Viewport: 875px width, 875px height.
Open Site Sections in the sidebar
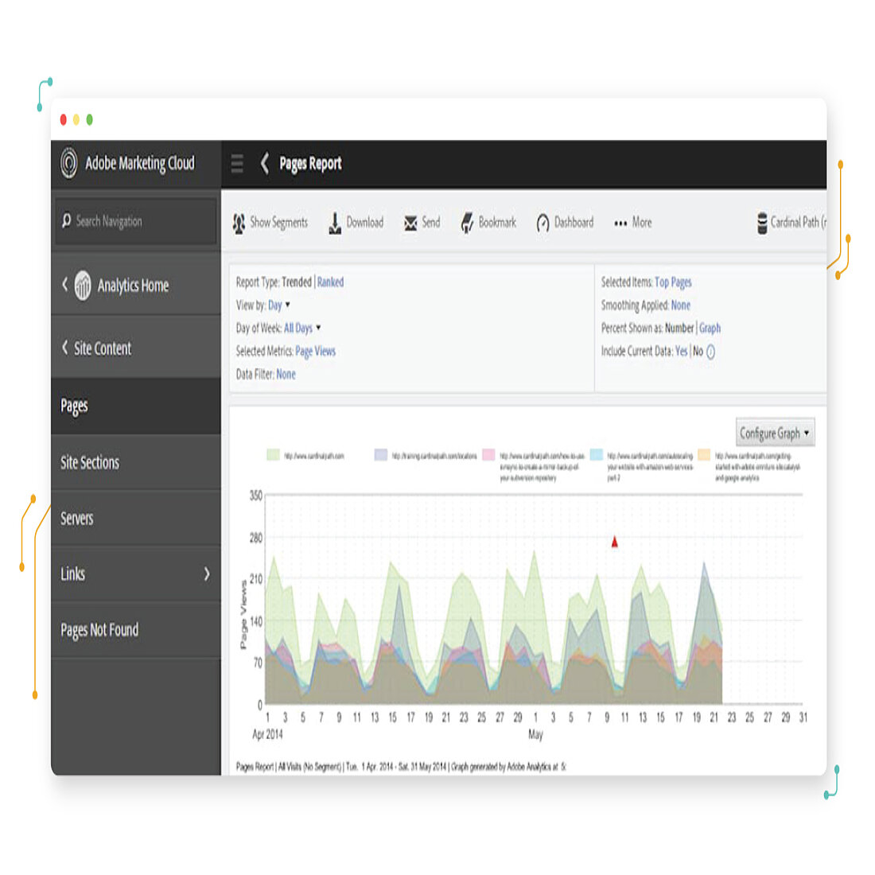point(90,463)
